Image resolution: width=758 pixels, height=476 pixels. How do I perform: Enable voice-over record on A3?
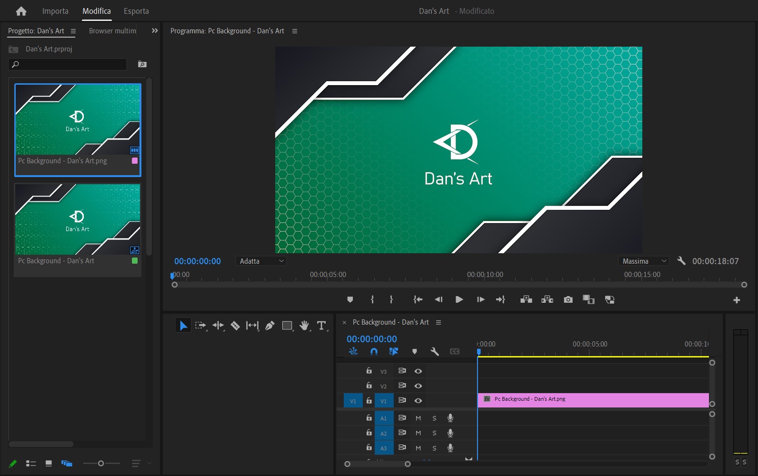[x=450, y=448]
